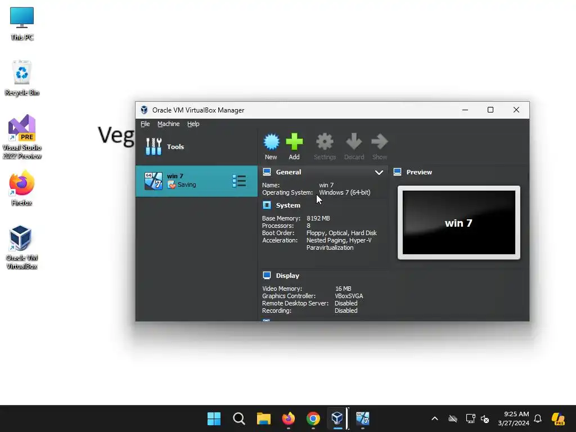Click the General section header
The height and width of the screenshot is (432, 576).
[x=289, y=172]
